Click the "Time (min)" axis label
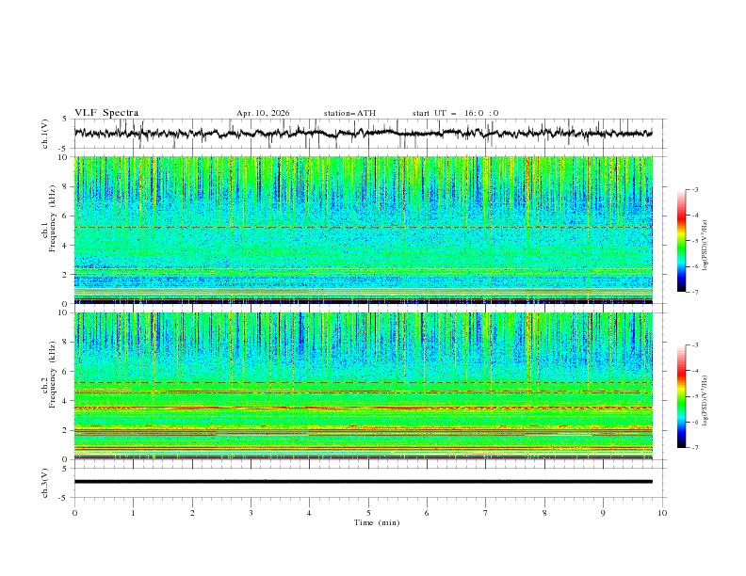Viewport: 746px width, 576px height. tap(377, 522)
